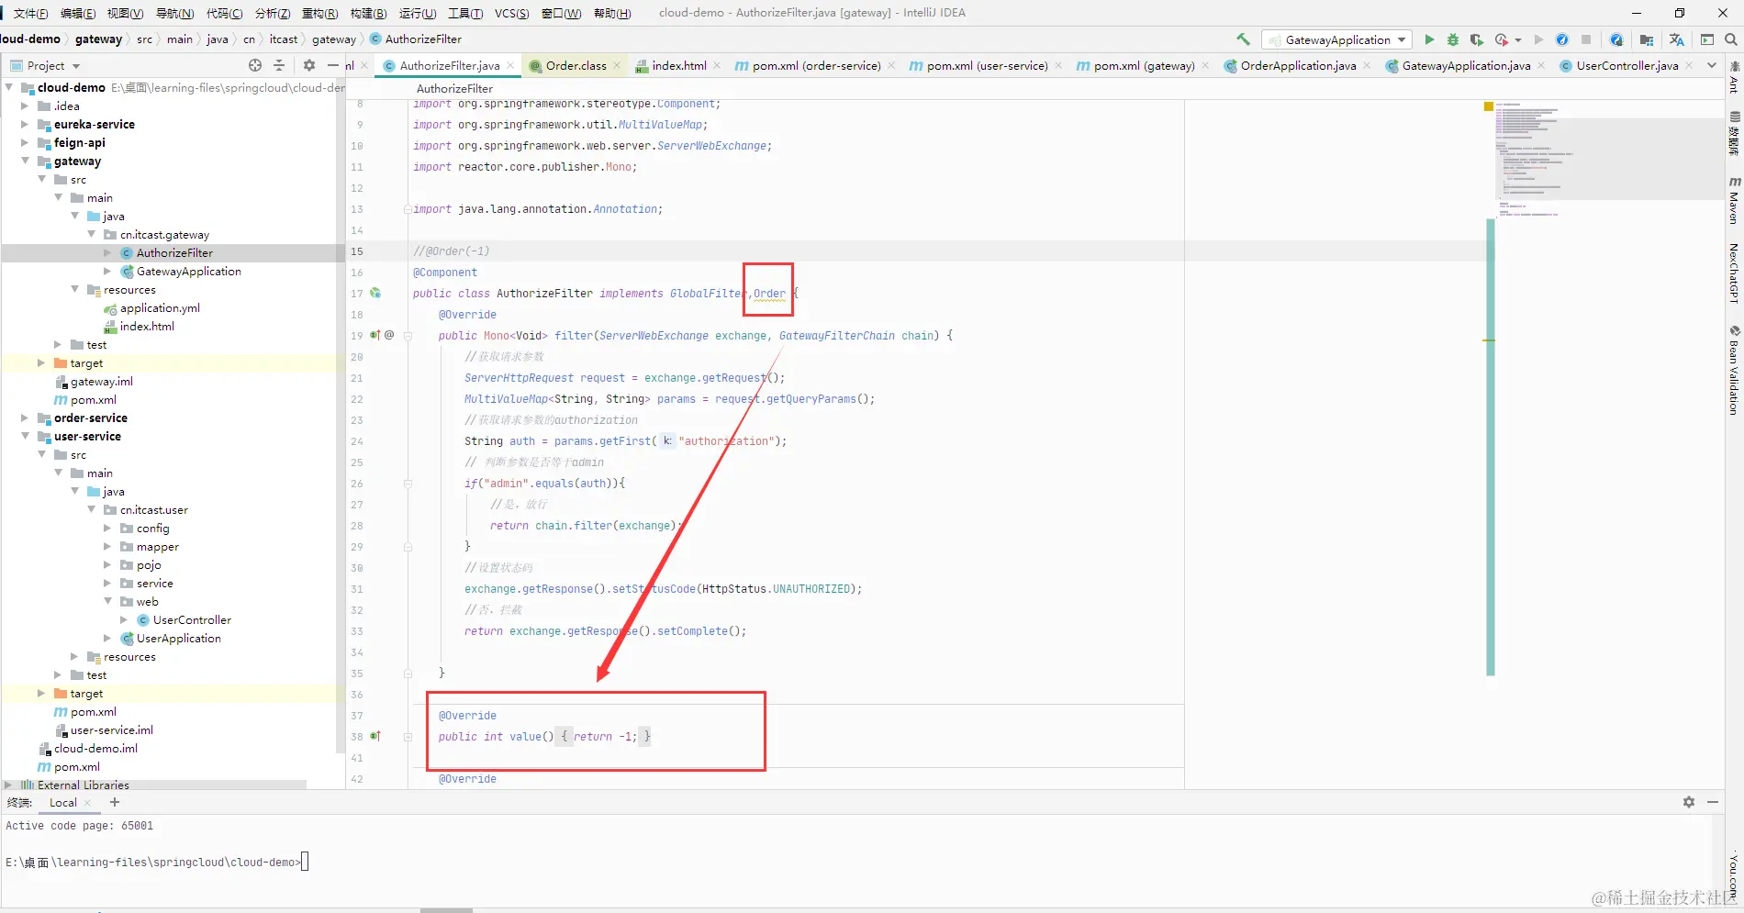Image resolution: width=1744 pixels, height=913 pixels.
Task: Select GatewayApplication in the project tree
Action: [x=188, y=271]
